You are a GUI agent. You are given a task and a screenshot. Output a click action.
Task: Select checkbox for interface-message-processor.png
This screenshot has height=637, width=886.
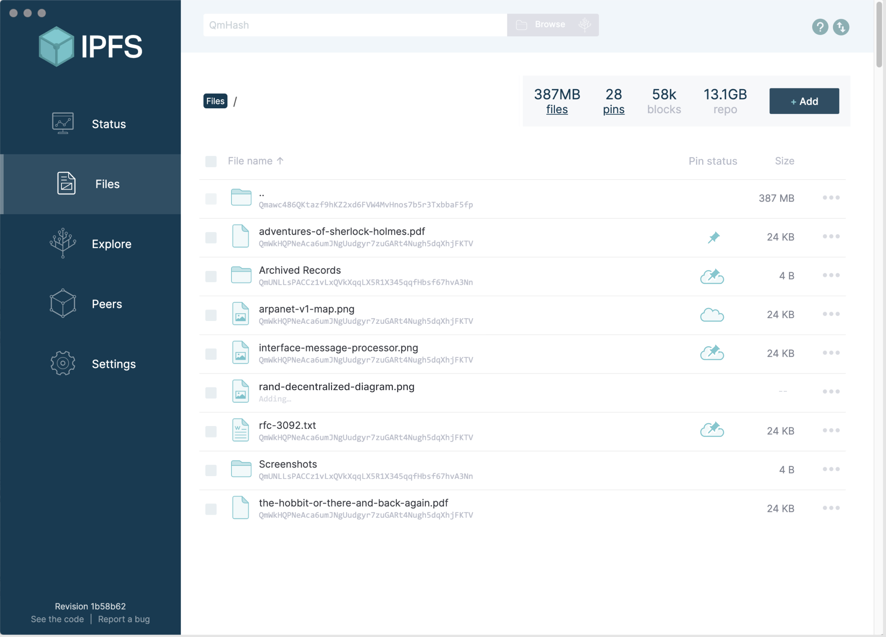pyautogui.click(x=211, y=354)
